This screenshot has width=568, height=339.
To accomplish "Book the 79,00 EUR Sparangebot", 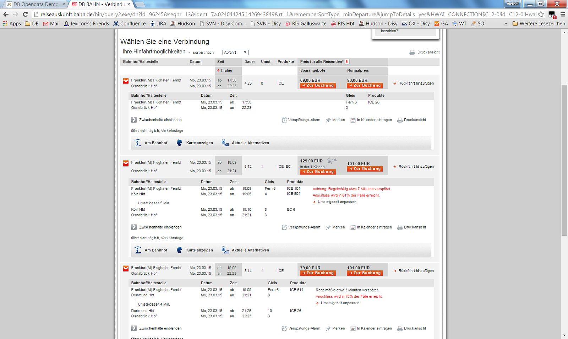I will coord(318,273).
